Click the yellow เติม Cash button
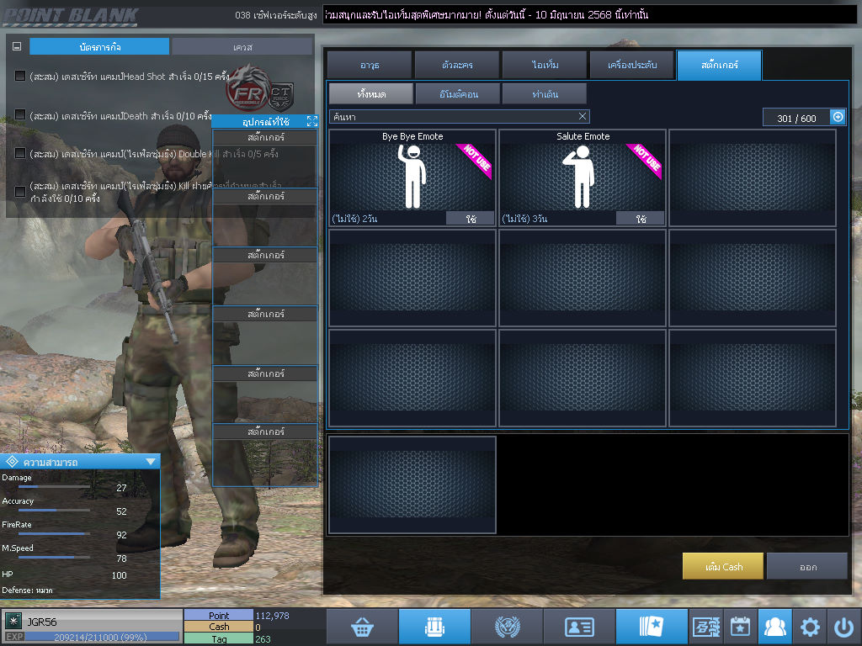 [x=723, y=566]
